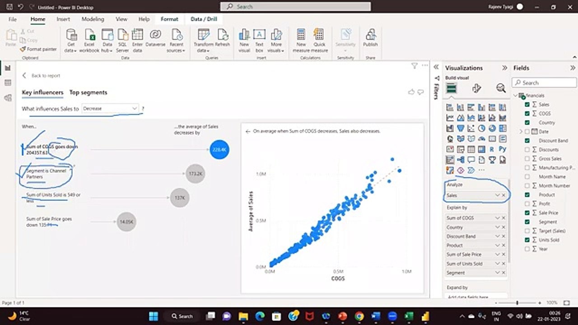Viewport: 578px width, 325px height.
Task: Switch to Report view in left sidebar
Action: click(x=8, y=68)
